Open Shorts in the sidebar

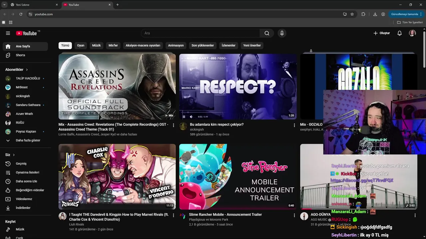click(x=25, y=55)
